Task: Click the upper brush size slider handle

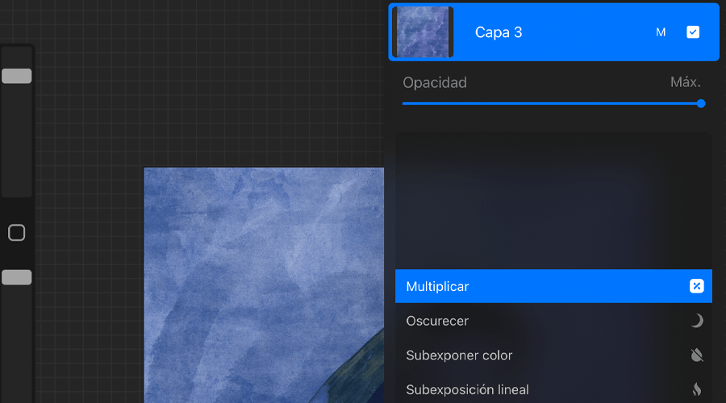Action: pos(16,76)
